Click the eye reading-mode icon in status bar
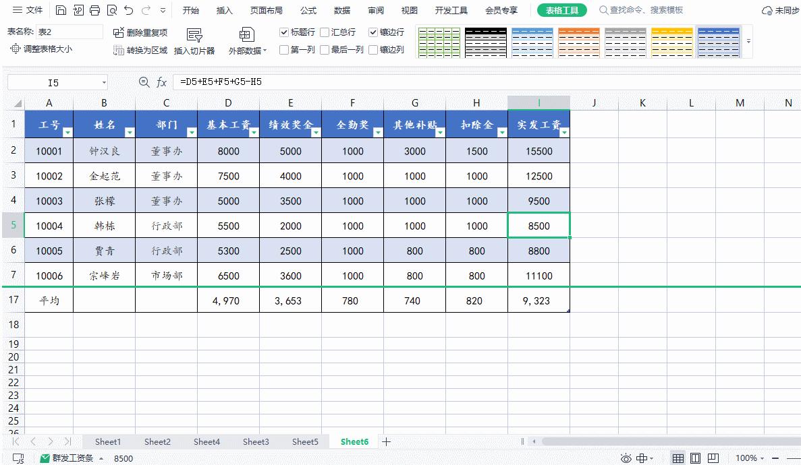Viewport: 801px width, 465px height. pos(626,457)
